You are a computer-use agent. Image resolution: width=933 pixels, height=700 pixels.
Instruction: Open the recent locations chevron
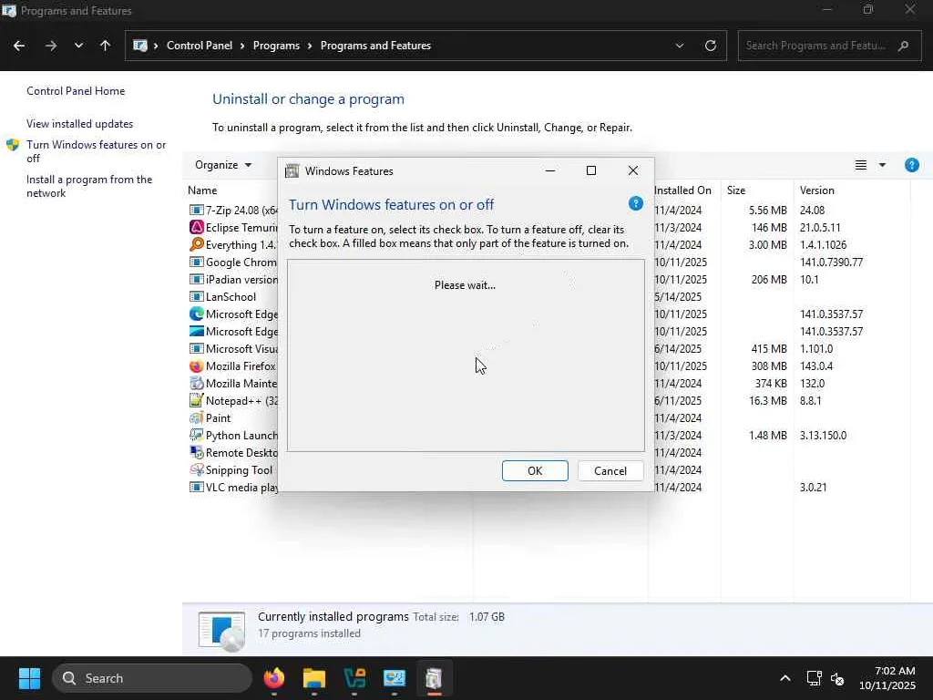coord(78,46)
